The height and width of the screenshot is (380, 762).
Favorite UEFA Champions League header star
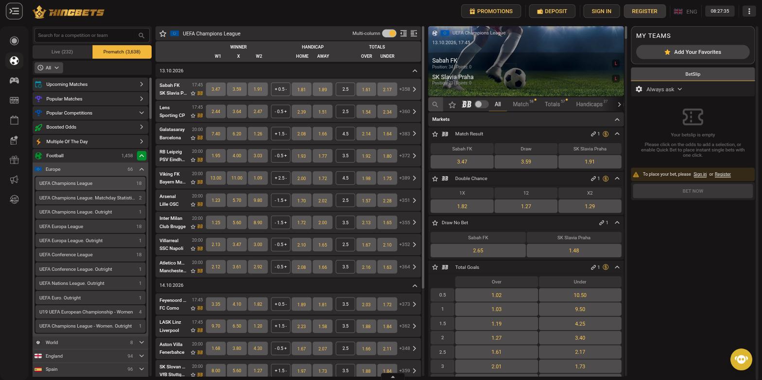(163, 33)
